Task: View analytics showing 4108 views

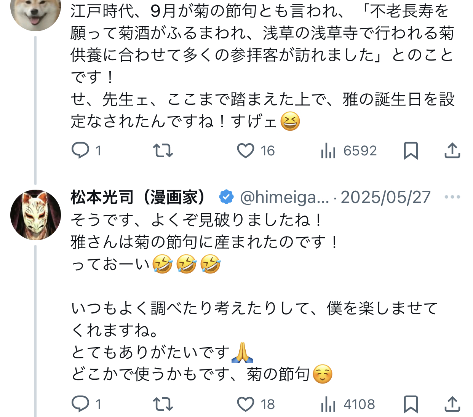Action: pos(328,404)
